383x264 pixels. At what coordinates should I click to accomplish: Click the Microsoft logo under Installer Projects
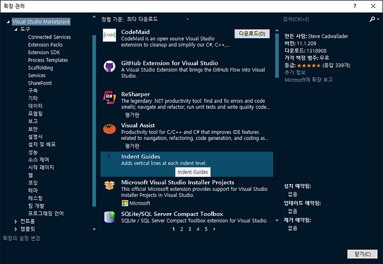[x=125, y=203]
